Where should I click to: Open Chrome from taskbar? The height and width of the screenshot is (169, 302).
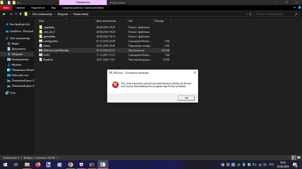click(x=70, y=164)
